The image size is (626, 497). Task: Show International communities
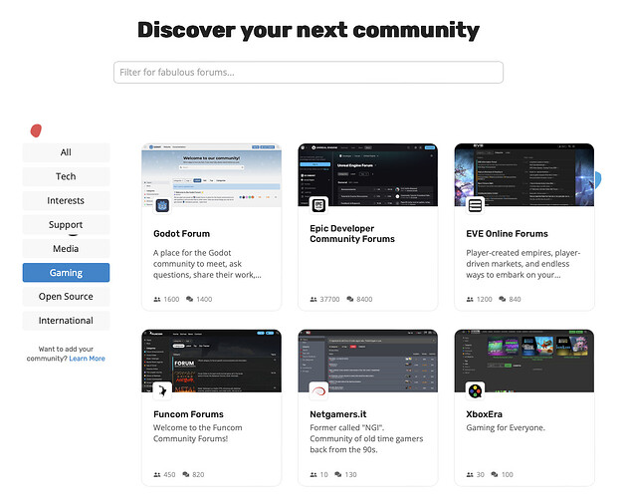click(x=66, y=321)
